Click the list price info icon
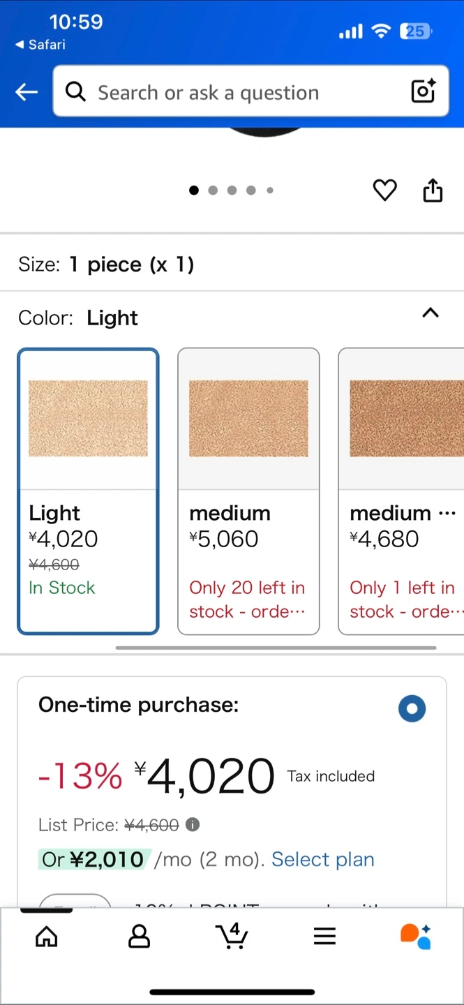This screenshot has height=1005, width=464. [193, 825]
